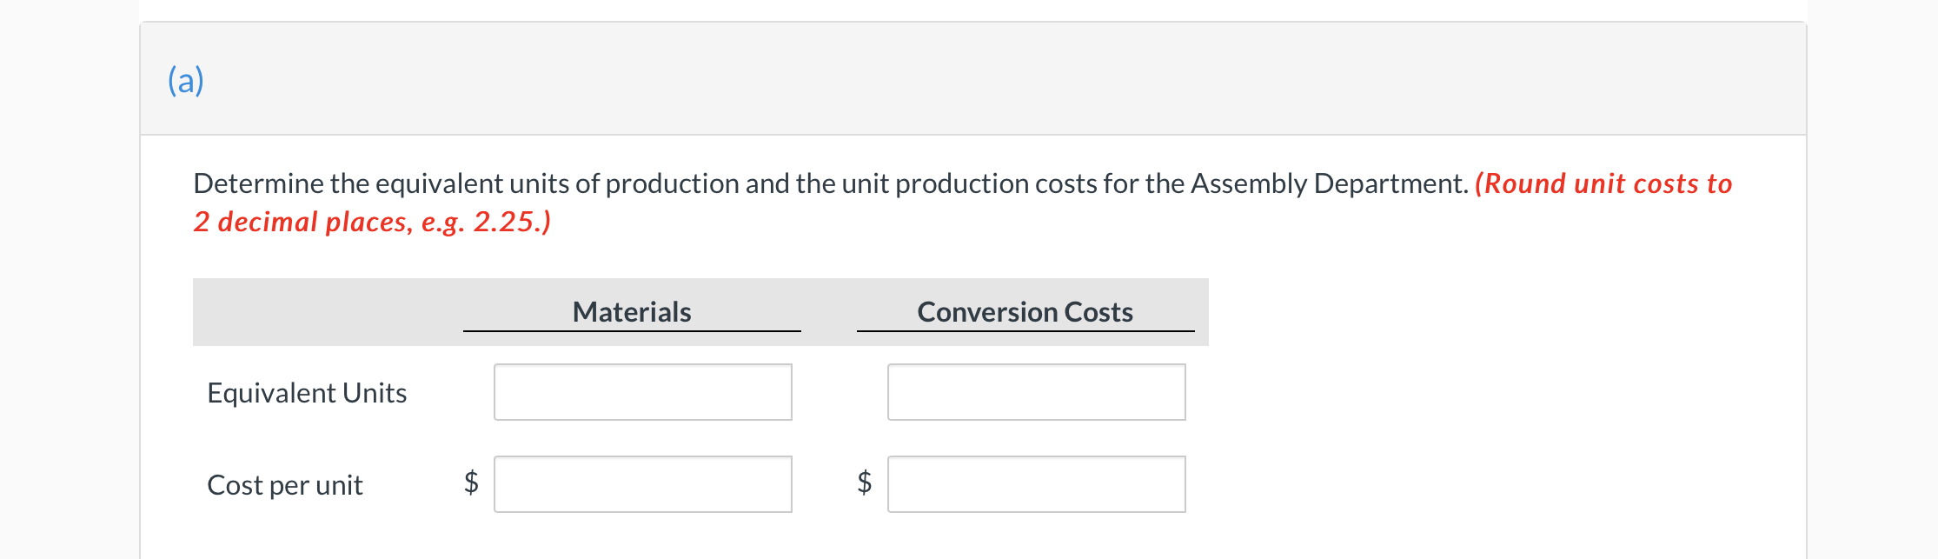Click the underline beneath Conversion Costs heading

pyautogui.click(x=1025, y=331)
